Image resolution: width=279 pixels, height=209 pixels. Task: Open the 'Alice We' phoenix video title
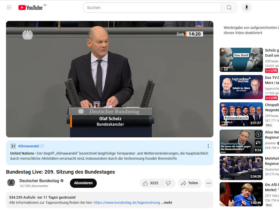pos(272,135)
